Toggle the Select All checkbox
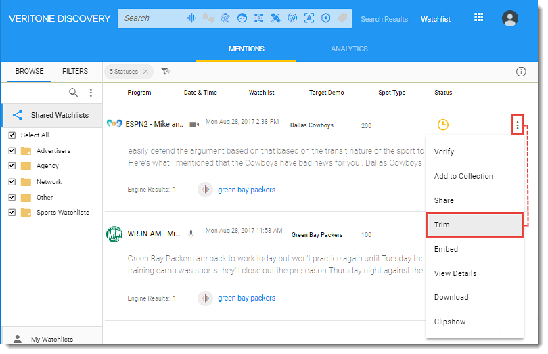Viewport: 548px width, 354px height. pos(12,135)
